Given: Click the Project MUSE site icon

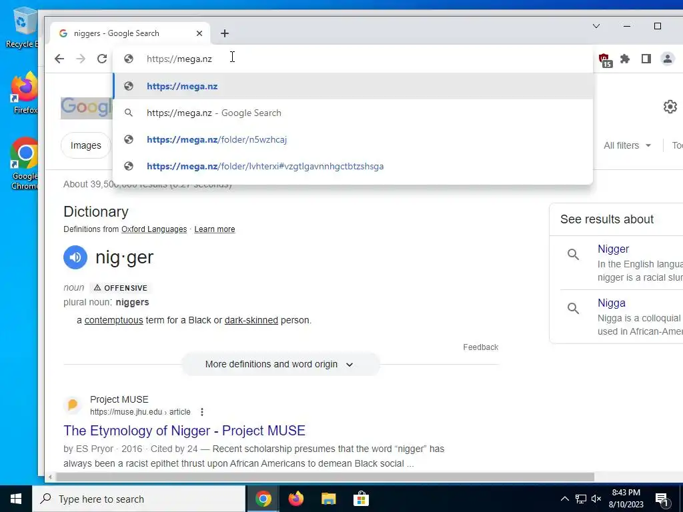Looking at the screenshot, I should [x=73, y=405].
